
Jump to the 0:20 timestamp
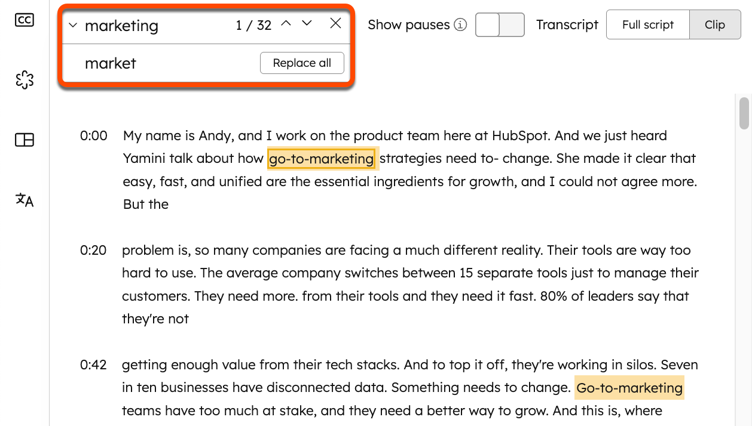pyautogui.click(x=93, y=251)
